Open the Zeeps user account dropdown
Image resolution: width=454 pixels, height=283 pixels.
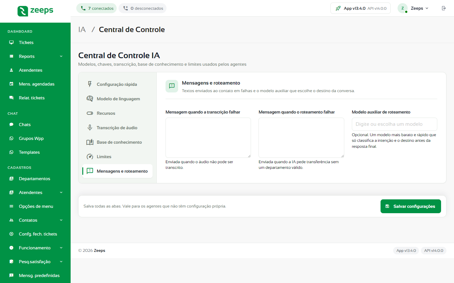[413, 8]
